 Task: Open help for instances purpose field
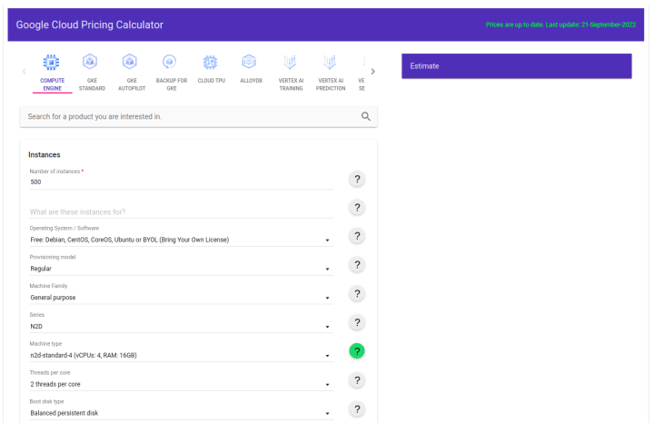[357, 208]
